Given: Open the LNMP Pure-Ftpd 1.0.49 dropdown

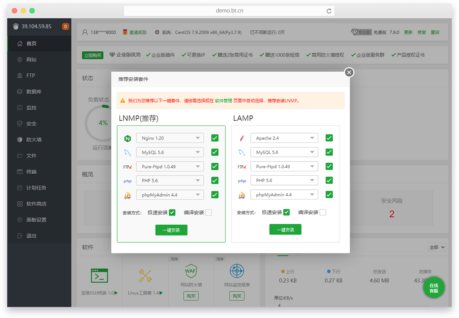Looking at the screenshot, I should (x=170, y=166).
